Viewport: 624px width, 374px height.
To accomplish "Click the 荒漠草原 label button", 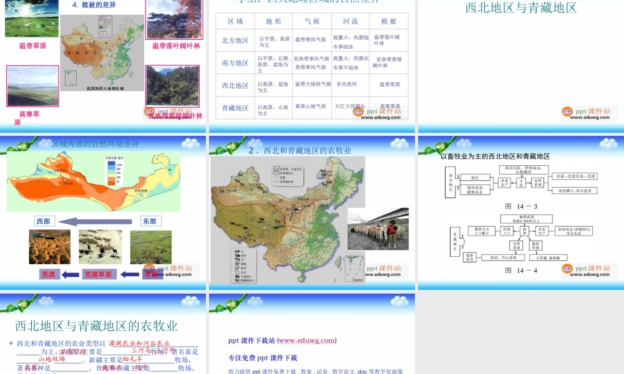I will (98, 274).
